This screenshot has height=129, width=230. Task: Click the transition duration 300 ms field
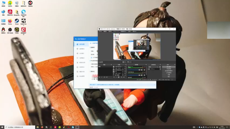point(155,69)
